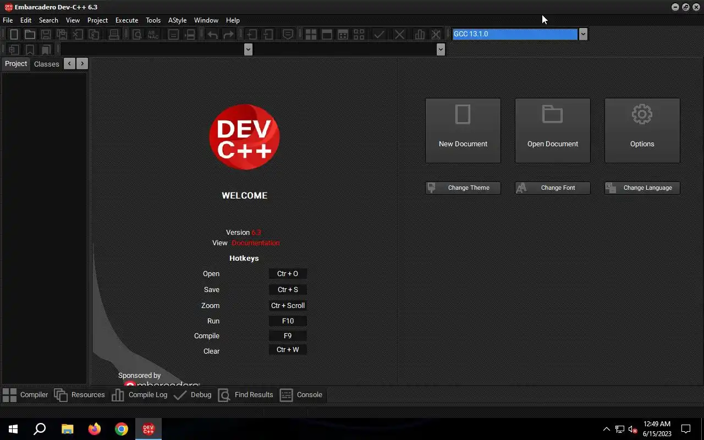This screenshot has width=704, height=440.
Task: Click the Redo arrow icon
Action: 228,34
